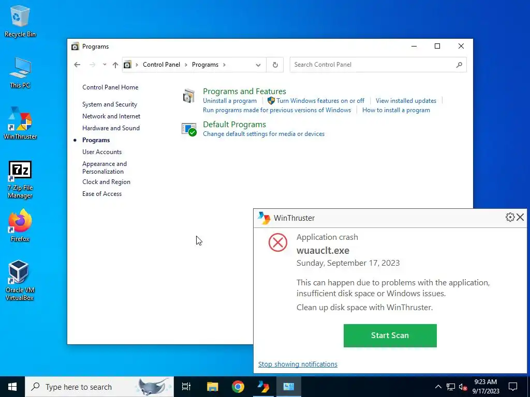Refresh the Control Panel view
The height and width of the screenshot is (397, 530).
click(275, 65)
